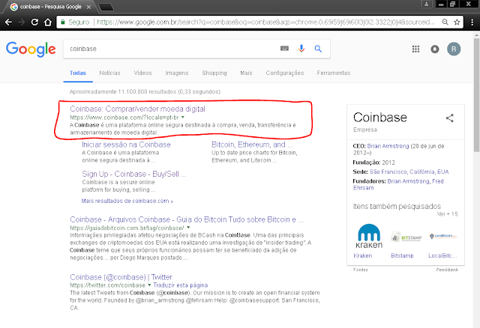Click the browser forward arrow
The image size is (480, 328).
click(x=22, y=22)
